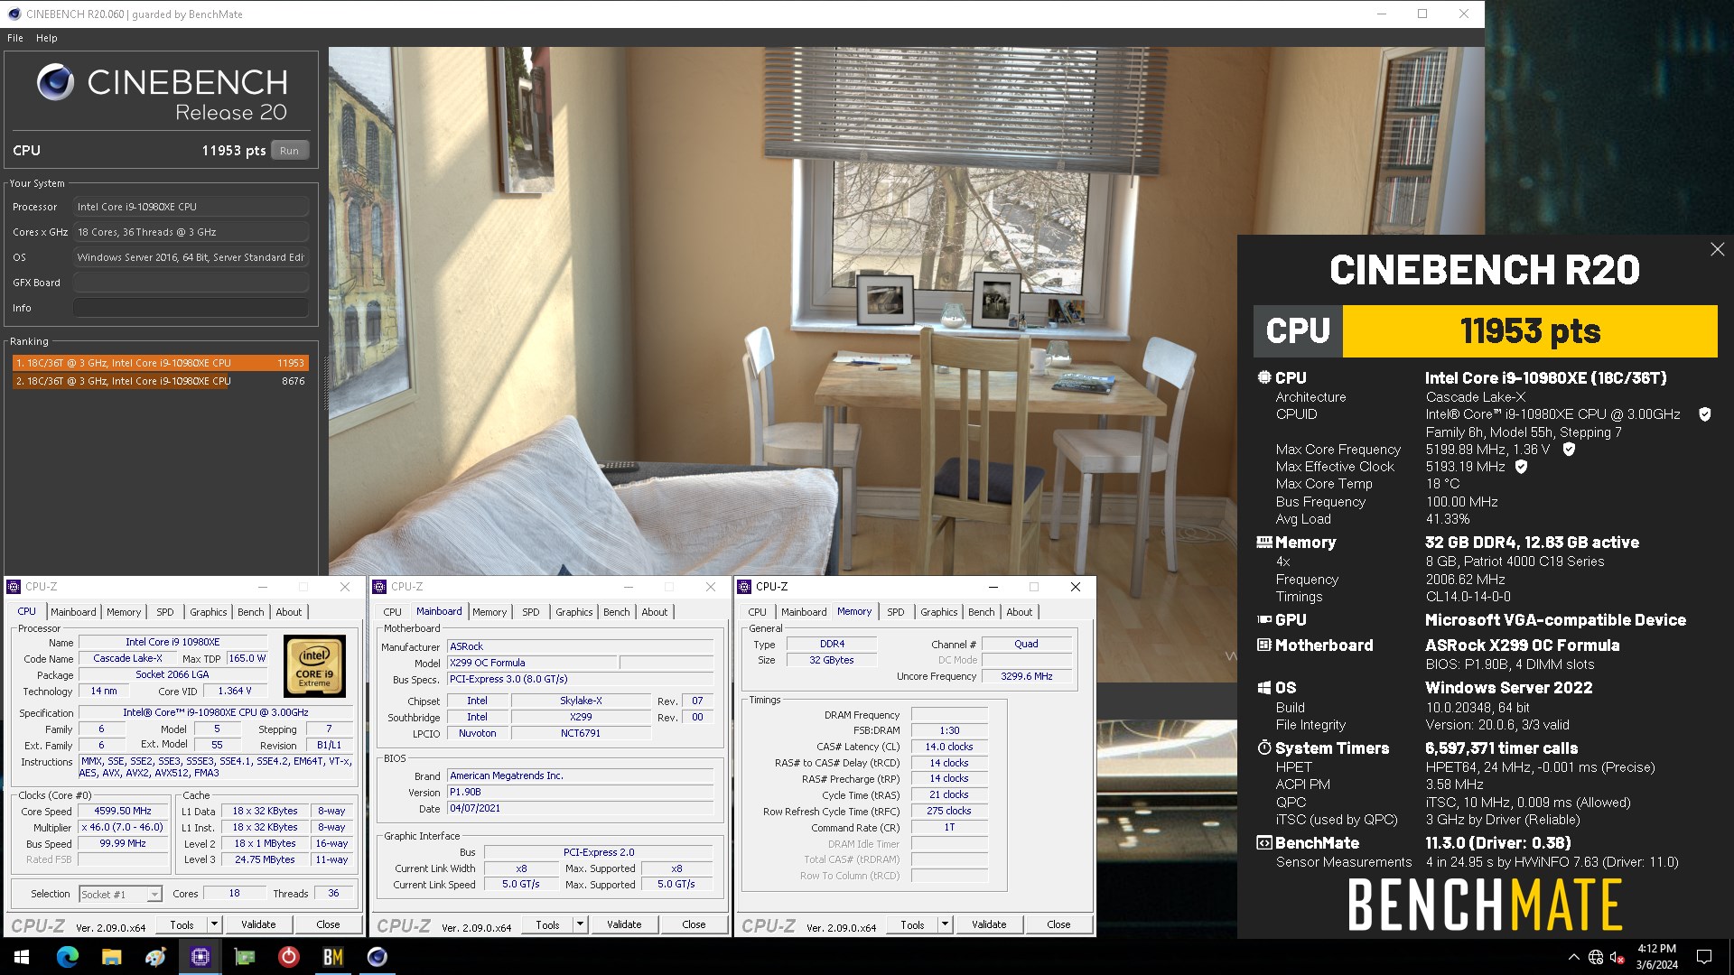Image resolution: width=1734 pixels, height=975 pixels.
Task: Click Validate in middle CPU-Z window
Action: 624,924
